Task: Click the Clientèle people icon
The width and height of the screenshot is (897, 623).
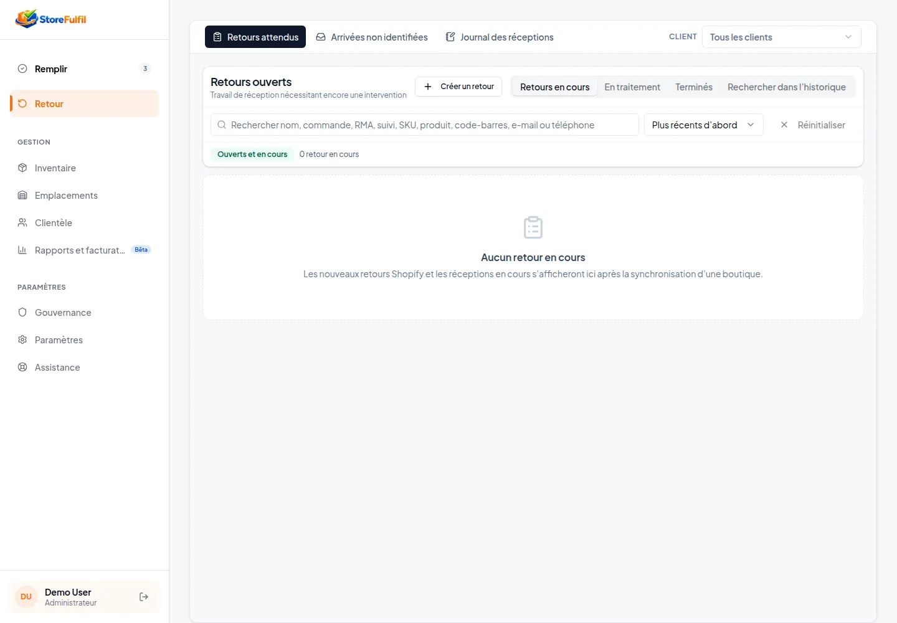Action: 22,222
